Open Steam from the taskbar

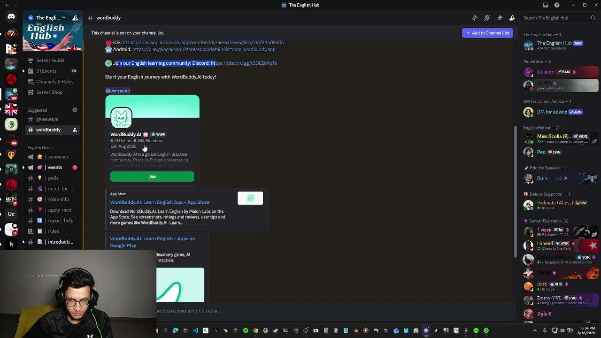pyautogui.click(x=276, y=330)
